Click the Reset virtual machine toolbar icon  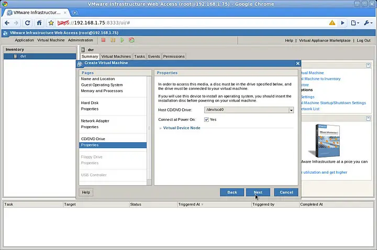click(x=131, y=40)
